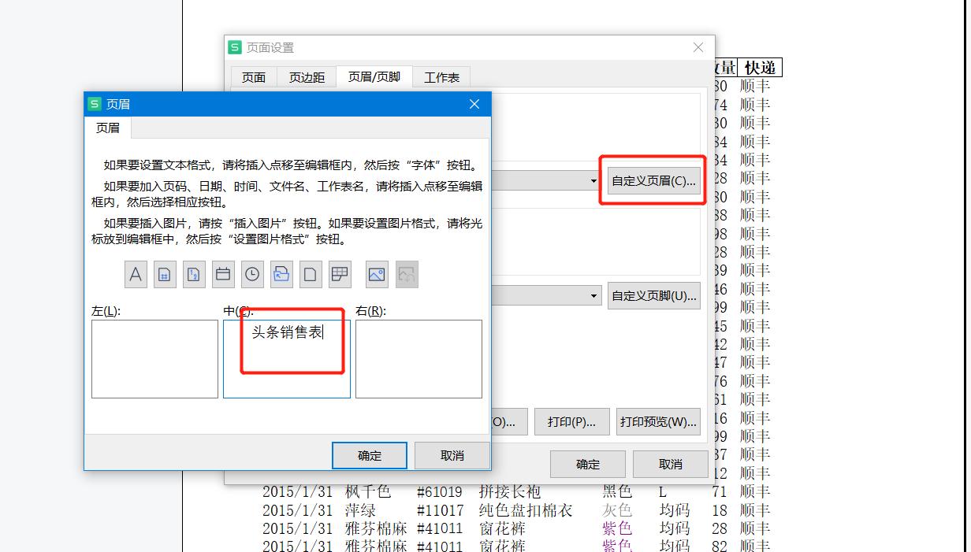Open 打印预览 print preview

[658, 421]
